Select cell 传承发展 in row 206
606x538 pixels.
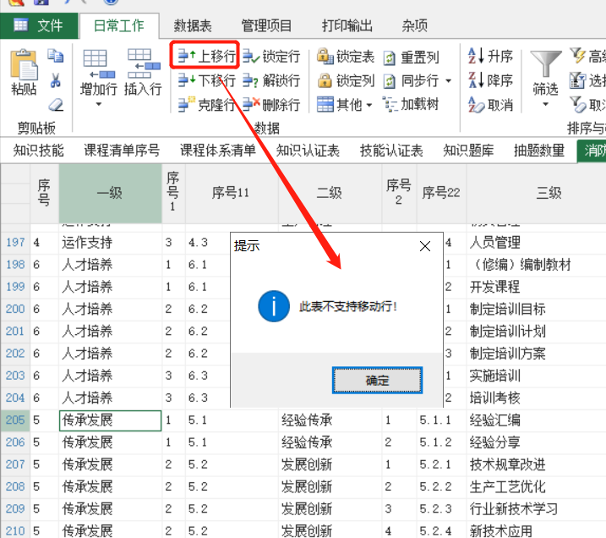[110, 442]
